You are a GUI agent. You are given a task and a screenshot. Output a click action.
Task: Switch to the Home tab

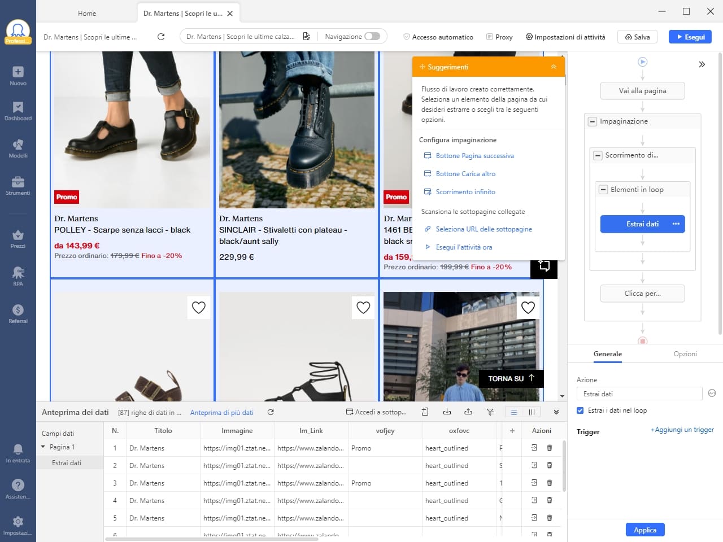click(87, 13)
